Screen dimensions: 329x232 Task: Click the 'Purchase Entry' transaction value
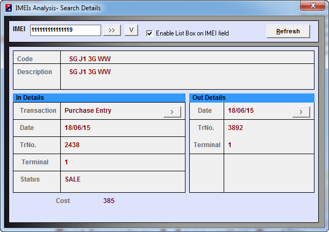click(88, 111)
